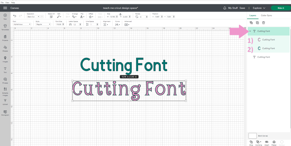Click the Canvas label in header

point(15,8)
